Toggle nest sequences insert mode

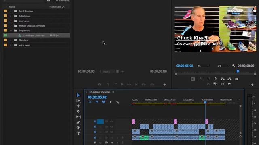(90, 102)
